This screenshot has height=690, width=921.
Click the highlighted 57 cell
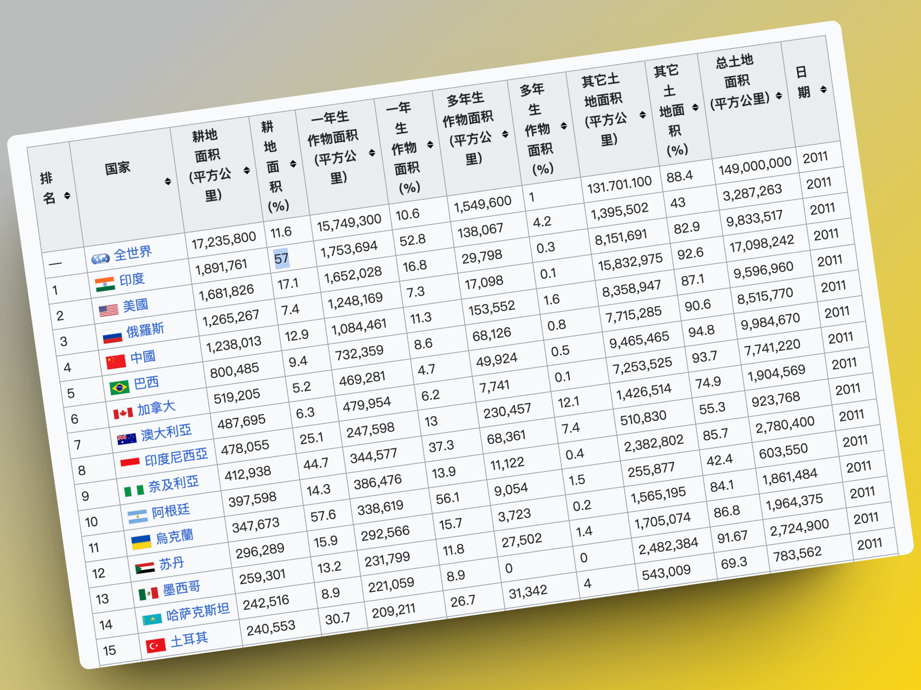point(281,259)
